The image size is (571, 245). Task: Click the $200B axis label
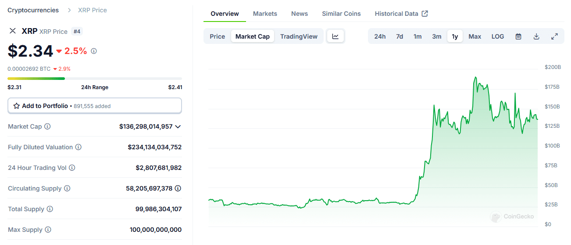[x=553, y=67]
